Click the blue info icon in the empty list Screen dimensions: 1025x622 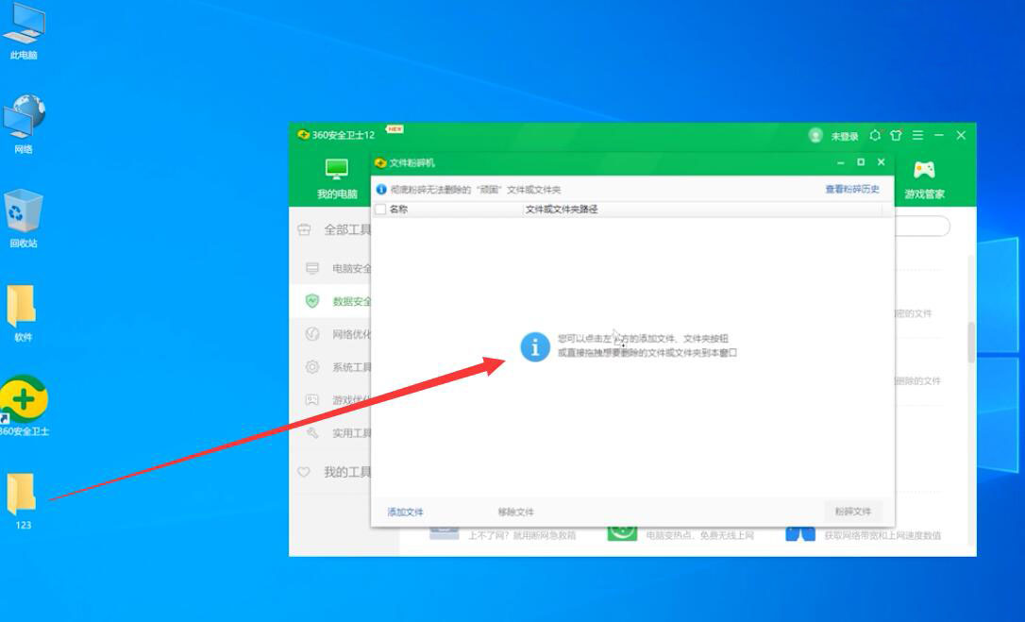[x=535, y=346]
